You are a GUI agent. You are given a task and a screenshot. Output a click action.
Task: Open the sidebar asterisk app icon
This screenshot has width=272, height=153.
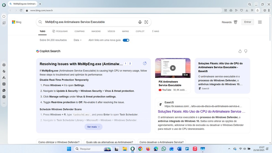point(4,65)
